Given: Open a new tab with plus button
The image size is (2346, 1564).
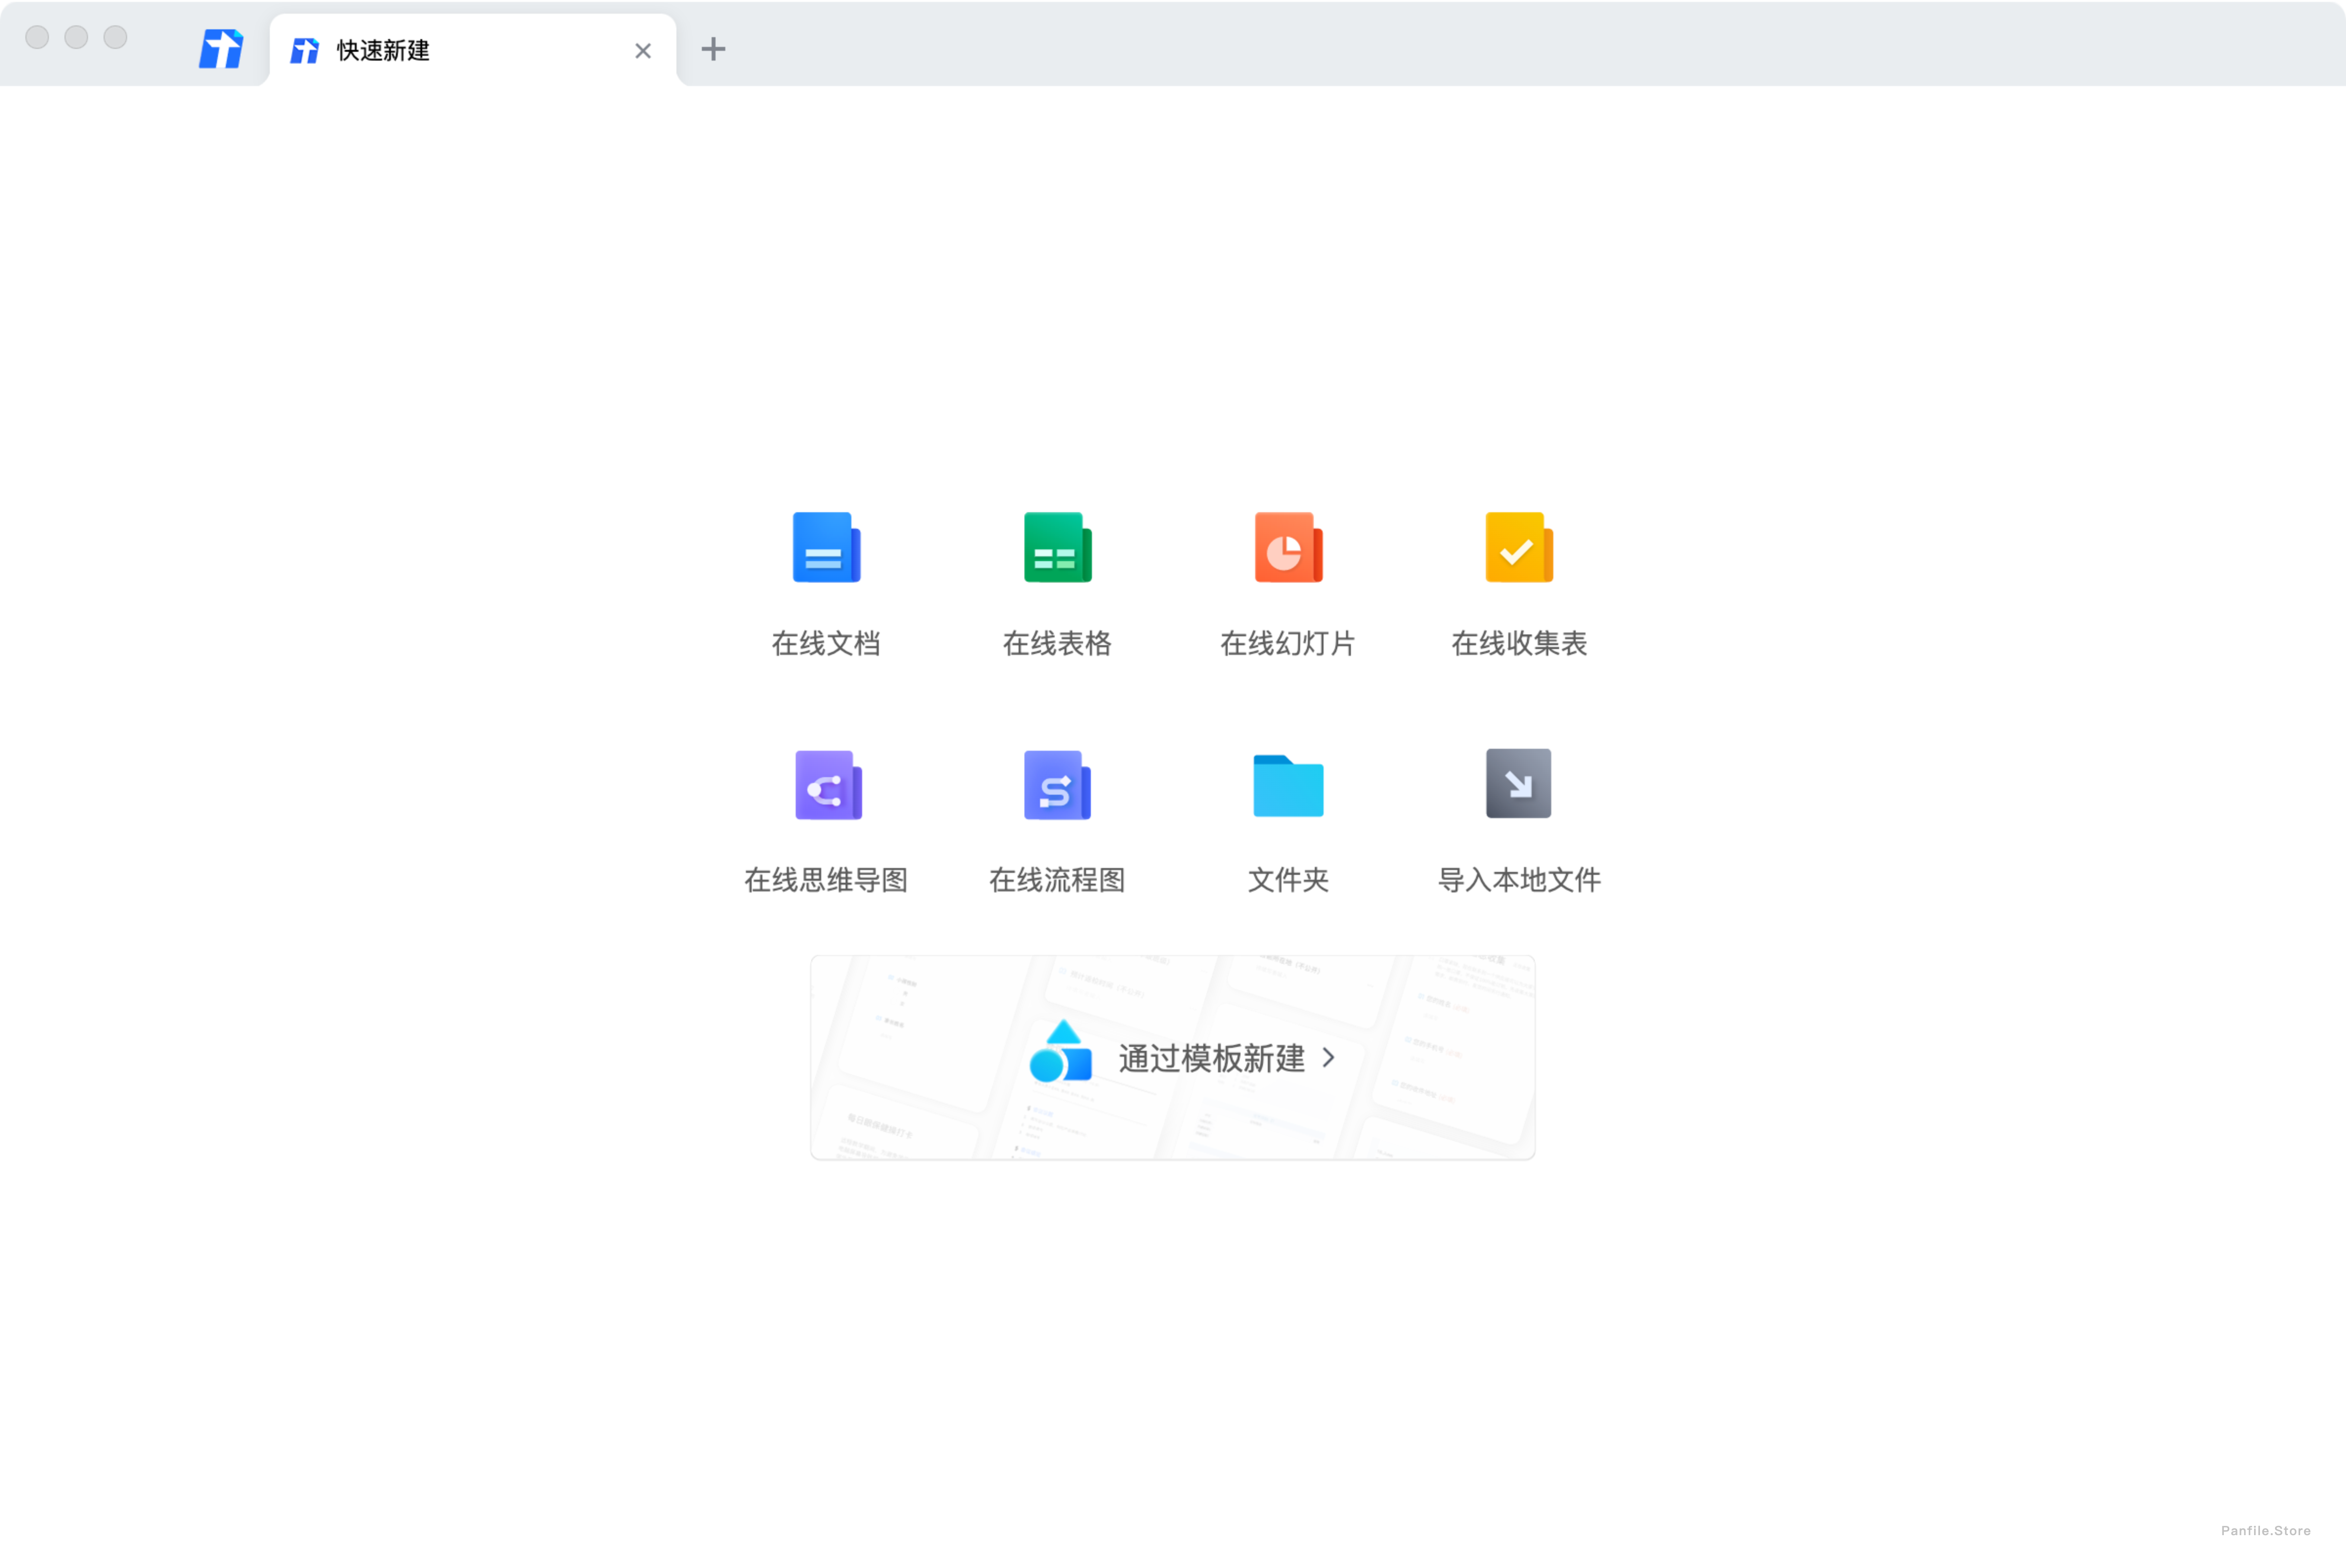Looking at the screenshot, I should coord(713,49).
